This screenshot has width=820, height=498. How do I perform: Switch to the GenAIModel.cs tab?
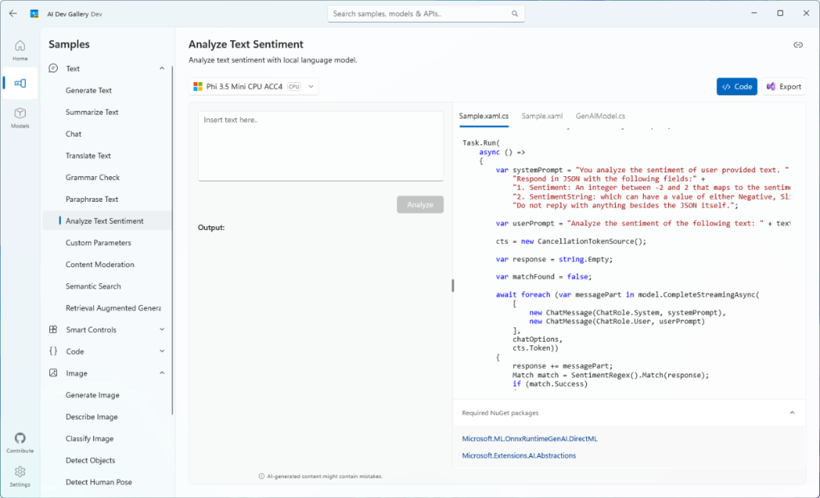coord(600,116)
